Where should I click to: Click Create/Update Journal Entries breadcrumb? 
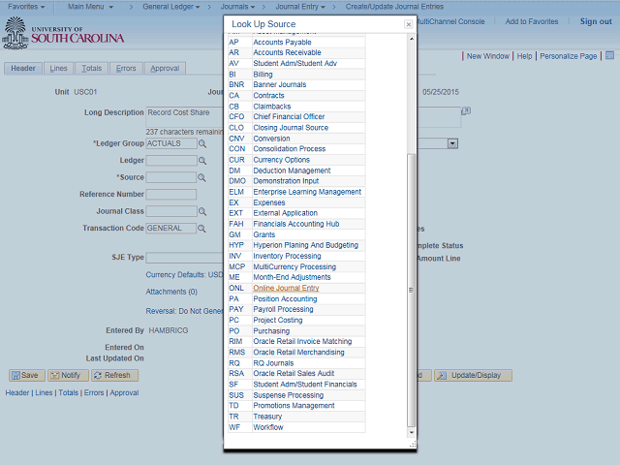coord(394,7)
